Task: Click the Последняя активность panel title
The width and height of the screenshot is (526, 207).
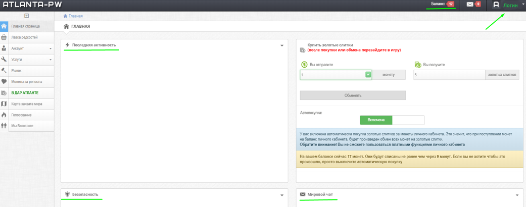Action: pos(94,45)
